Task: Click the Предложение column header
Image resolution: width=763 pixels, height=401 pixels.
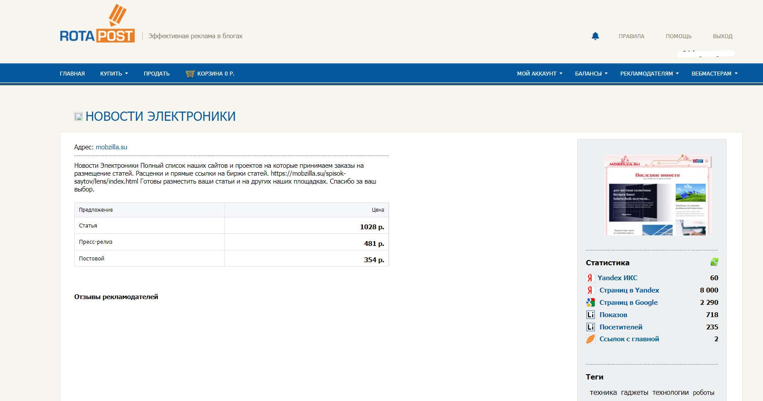Action: [150, 210]
